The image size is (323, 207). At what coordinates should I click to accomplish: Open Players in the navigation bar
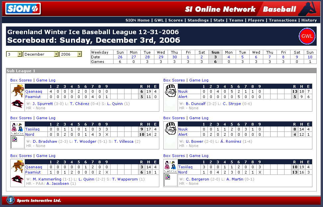pyautogui.click(x=256, y=20)
